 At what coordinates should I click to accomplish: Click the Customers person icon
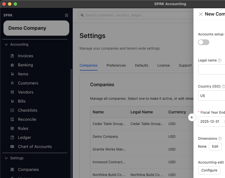coord(12,83)
